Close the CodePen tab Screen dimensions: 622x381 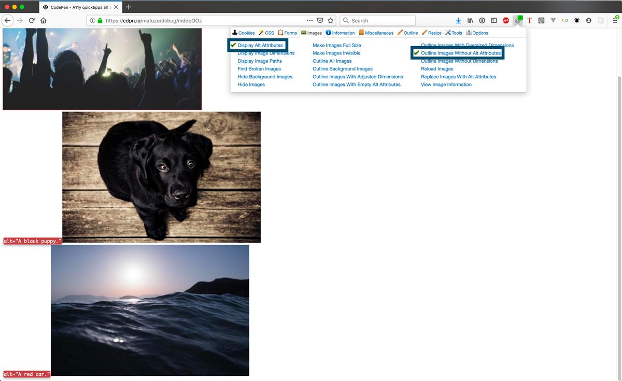[115, 7]
